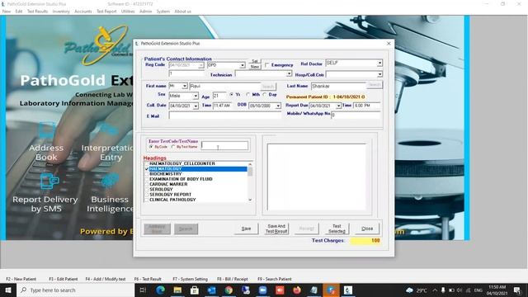
Task: Click Save And Test Result button
Action: 276,229
